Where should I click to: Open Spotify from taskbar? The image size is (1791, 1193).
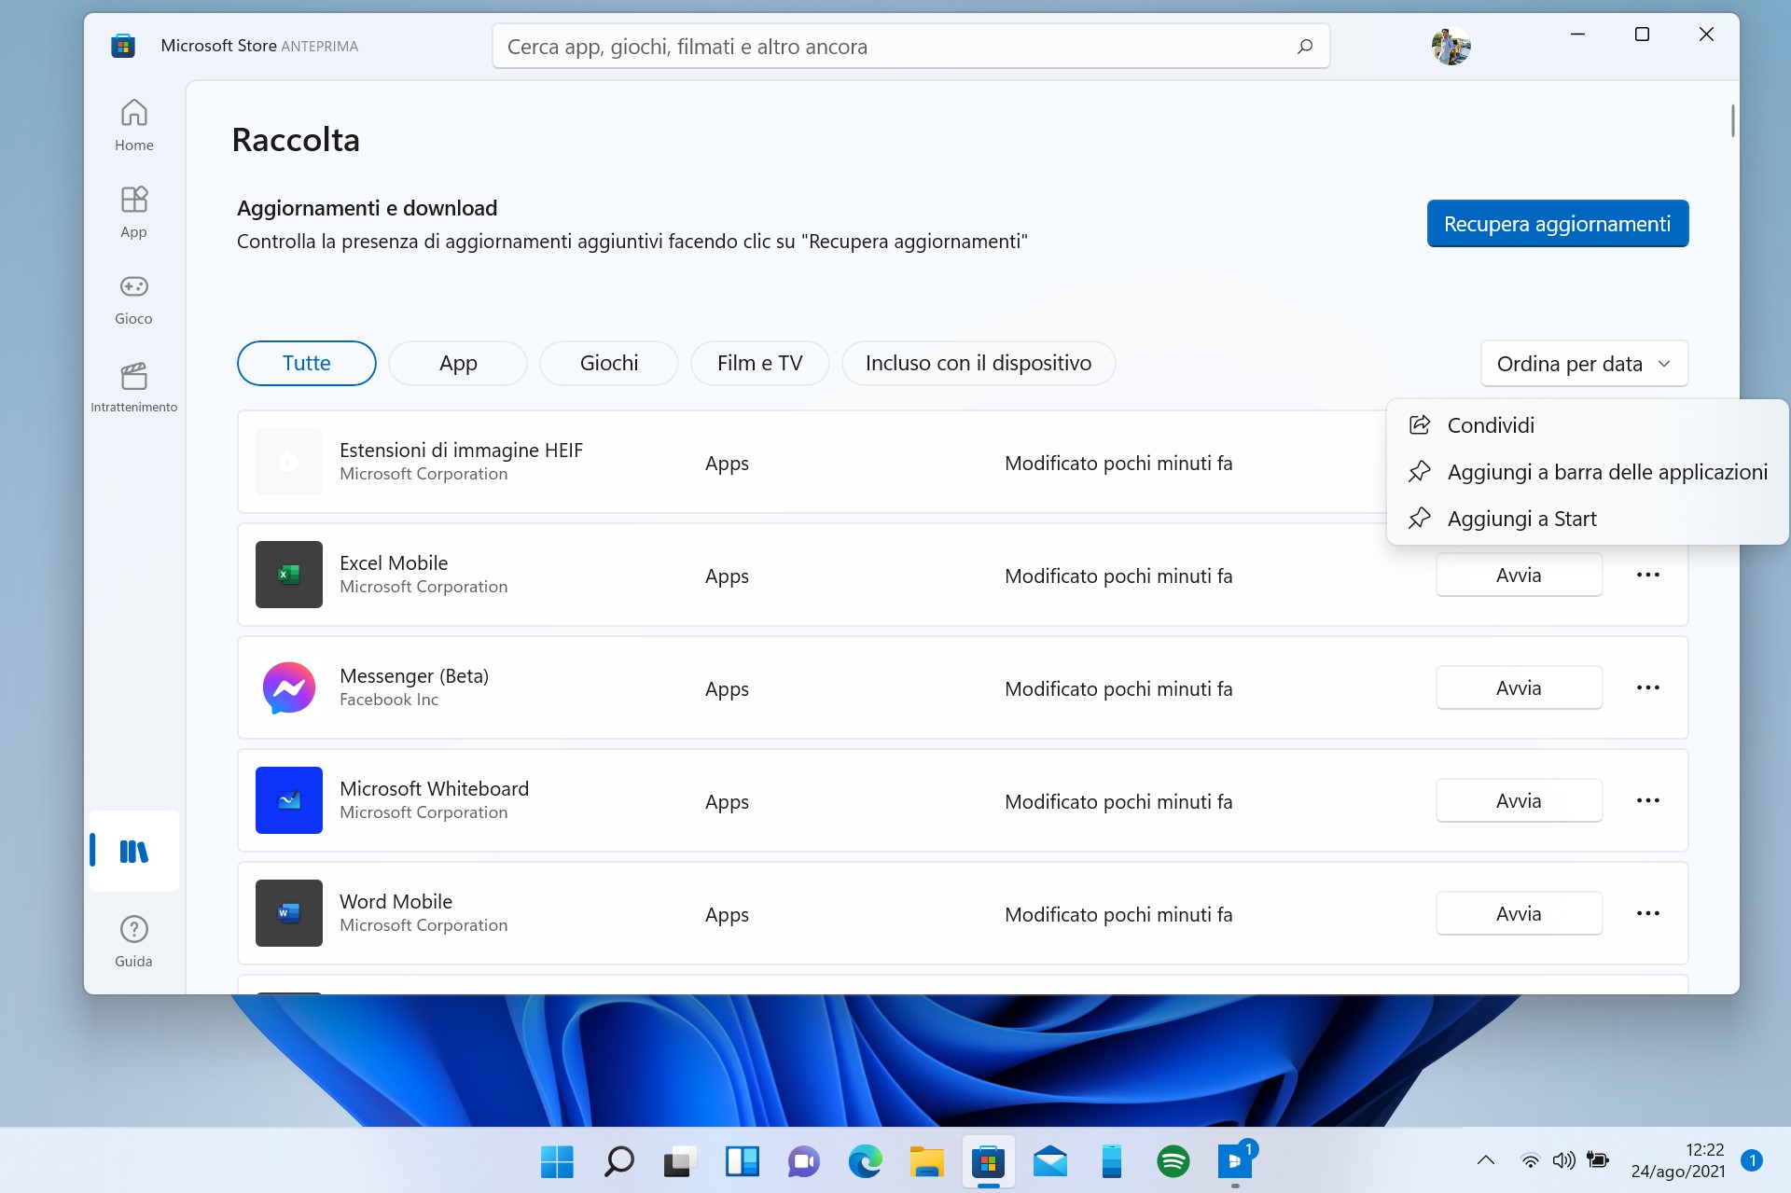(1173, 1161)
